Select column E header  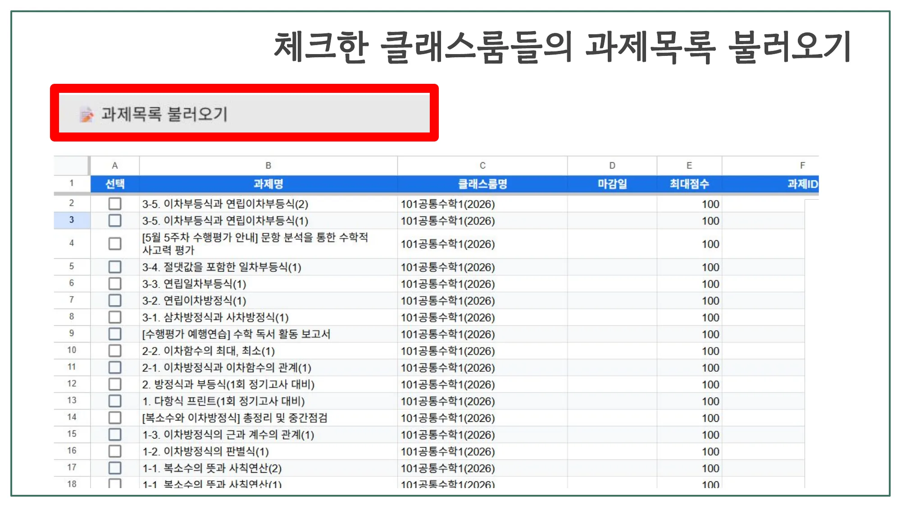tap(689, 165)
